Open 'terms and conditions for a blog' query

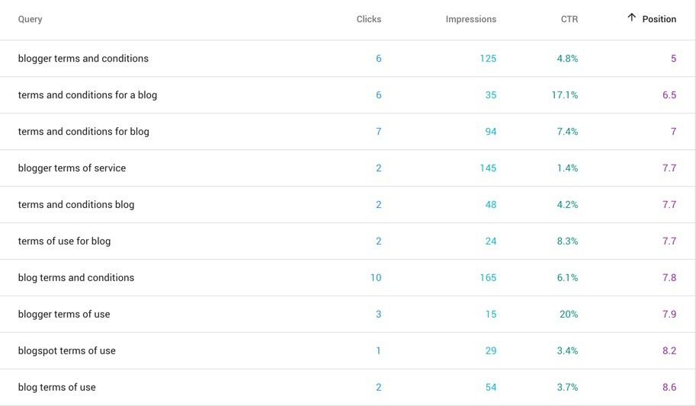(x=88, y=95)
